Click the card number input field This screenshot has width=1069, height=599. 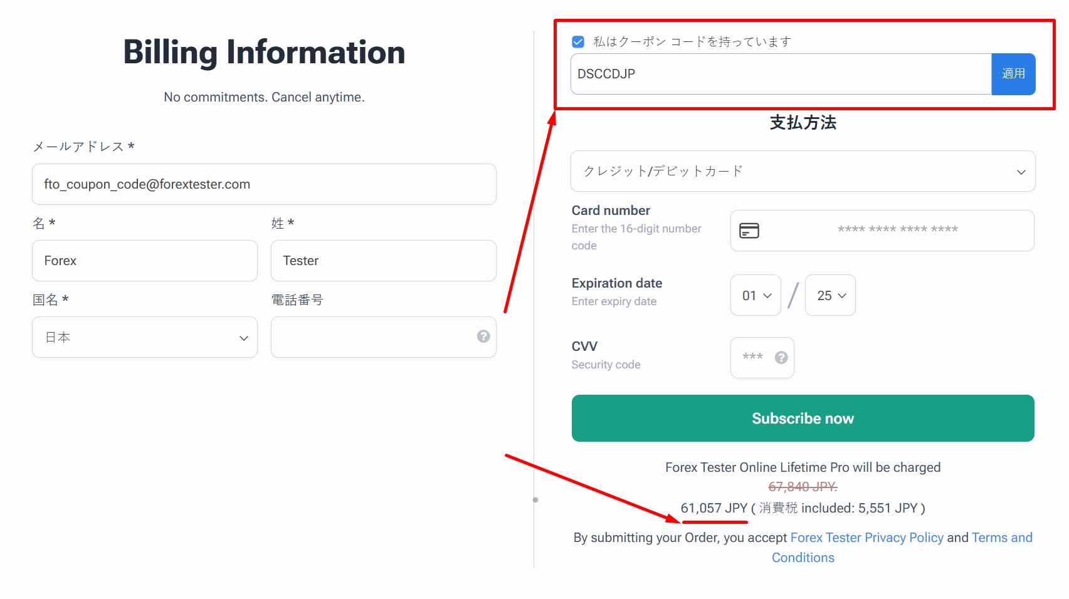click(x=882, y=231)
